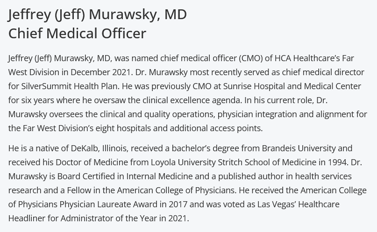Viewport: 377px width, 232px height.
Task: Click "Loyola University Stritch School of Medicine"
Action: tap(234, 162)
